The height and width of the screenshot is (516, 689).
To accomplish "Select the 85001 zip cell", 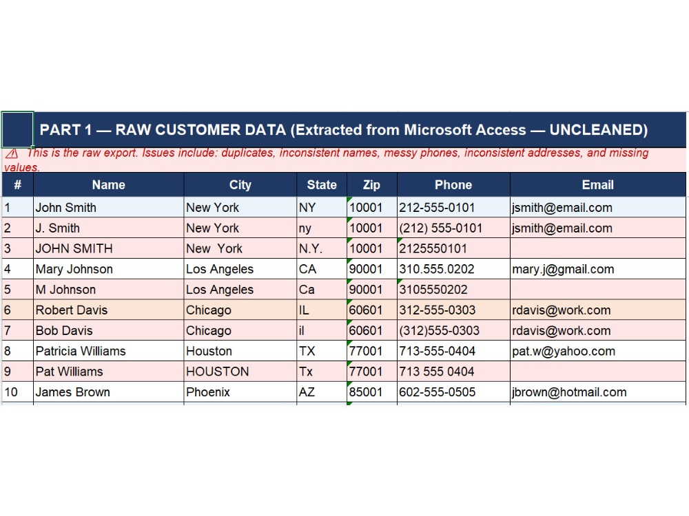I will click(x=372, y=392).
